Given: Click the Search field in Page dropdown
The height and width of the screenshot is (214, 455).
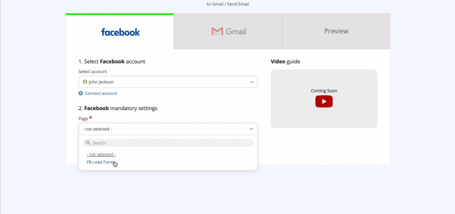Looking at the screenshot, I should coord(168,143).
